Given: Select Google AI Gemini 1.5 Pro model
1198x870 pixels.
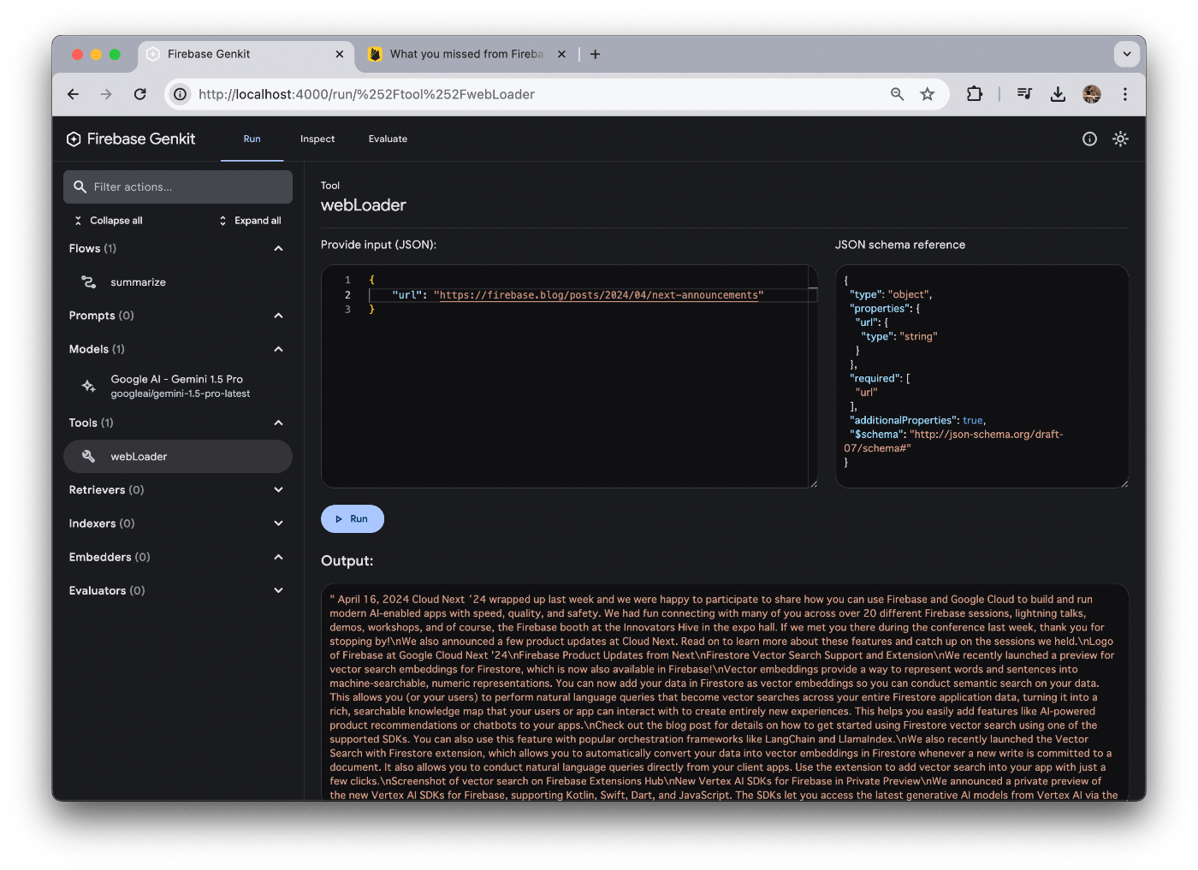Looking at the screenshot, I should pos(178,386).
